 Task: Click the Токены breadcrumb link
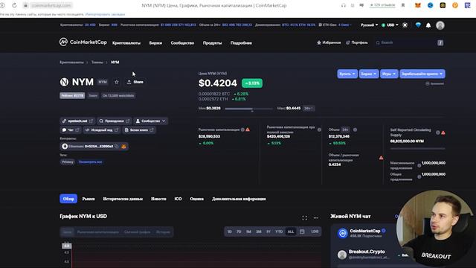pos(97,62)
